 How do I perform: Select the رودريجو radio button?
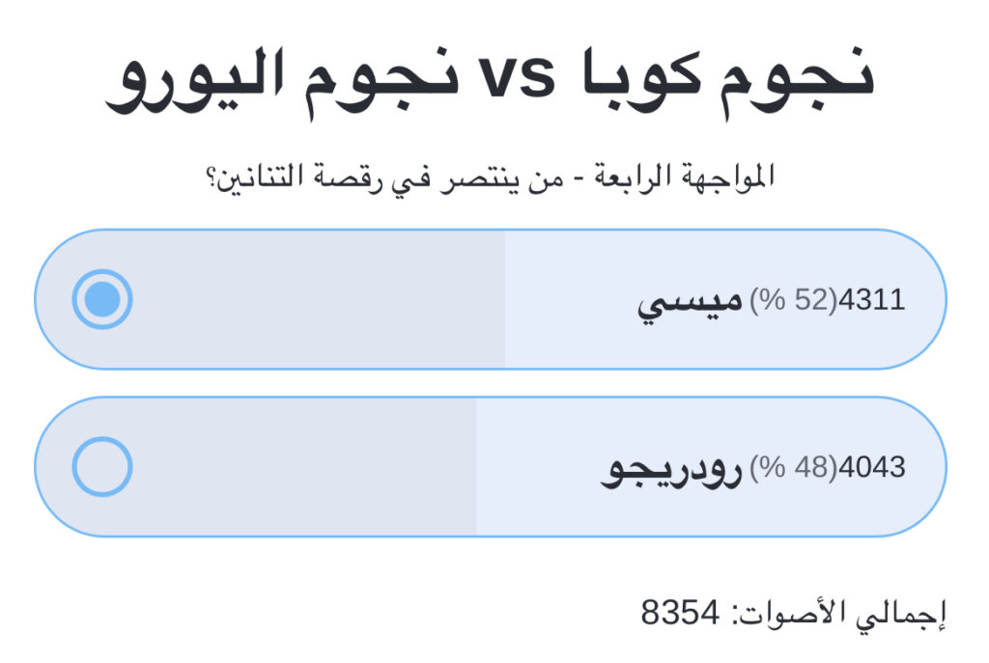click(x=102, y=467)
